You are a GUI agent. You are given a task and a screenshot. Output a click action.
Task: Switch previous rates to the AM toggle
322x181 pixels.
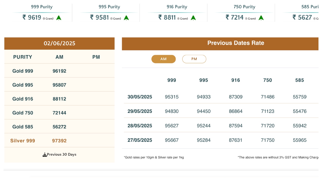pos(164,59)
